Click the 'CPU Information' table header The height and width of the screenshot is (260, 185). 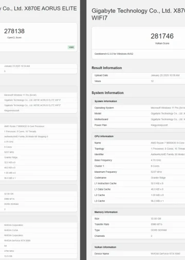(x=104, y=136)
